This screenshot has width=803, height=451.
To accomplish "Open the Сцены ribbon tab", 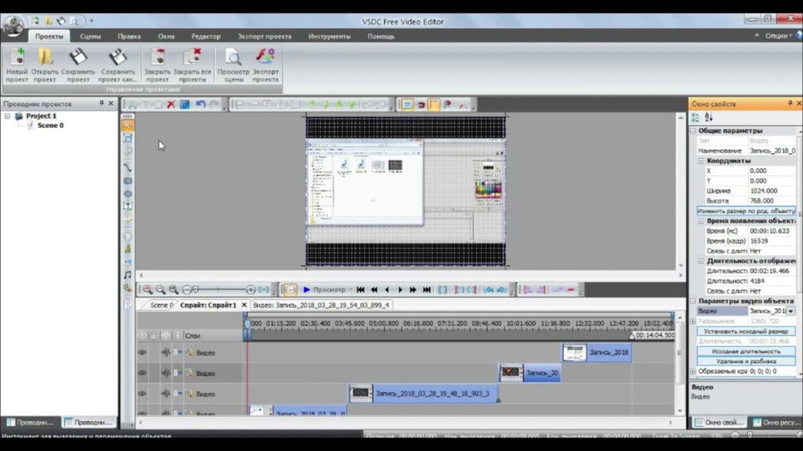I will [x=90, y=36].
